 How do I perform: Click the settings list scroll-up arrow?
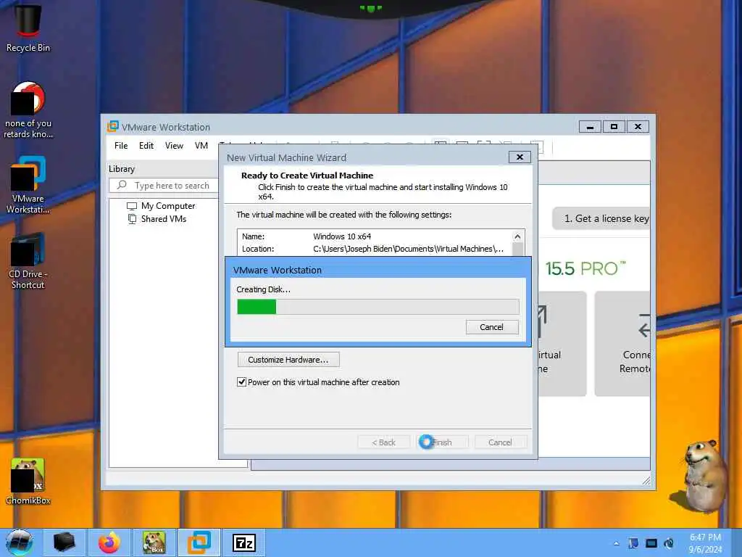[x=517, y=236]
